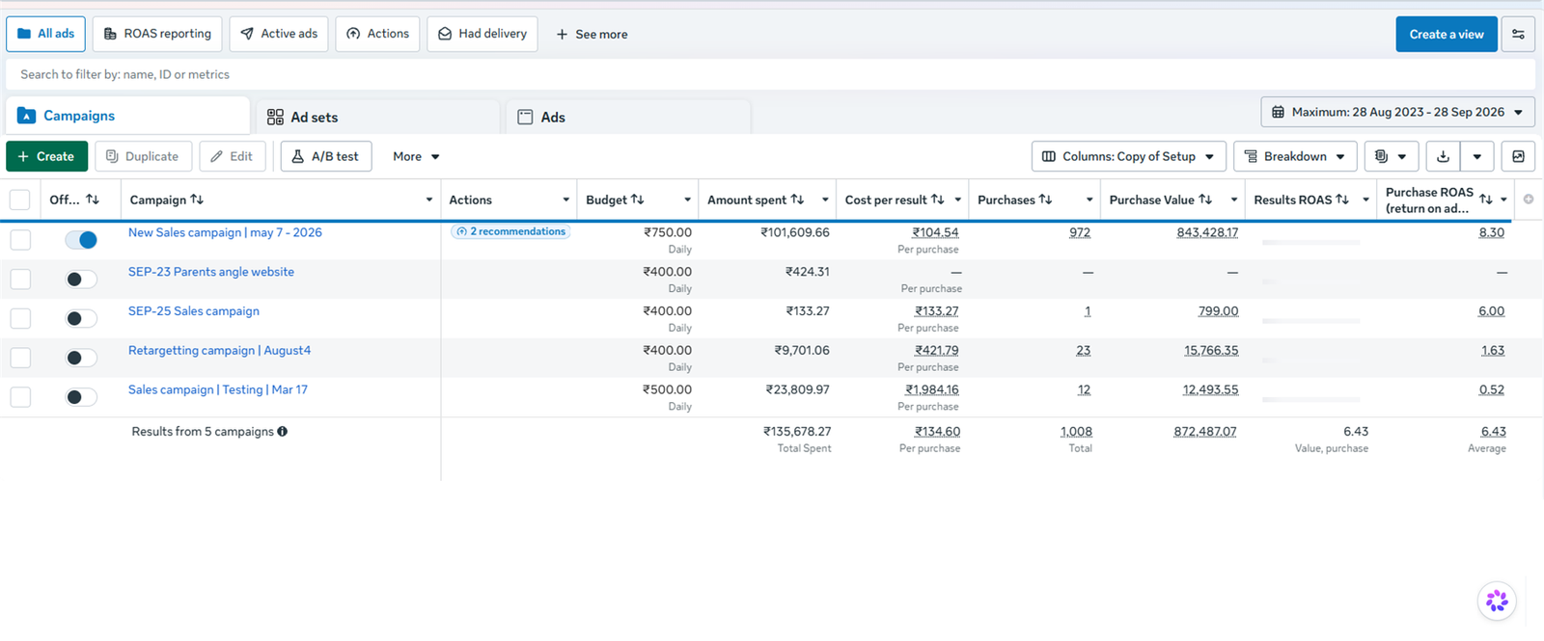This screenshot has width=1544, height=641.
Task: Open the Purchases column dropdown arrow
Action: [1089, 200]
